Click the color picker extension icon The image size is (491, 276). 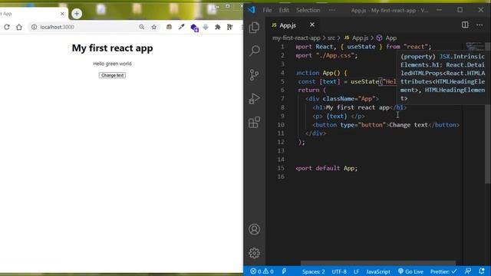pyautogui.click(x=181, y=28)
